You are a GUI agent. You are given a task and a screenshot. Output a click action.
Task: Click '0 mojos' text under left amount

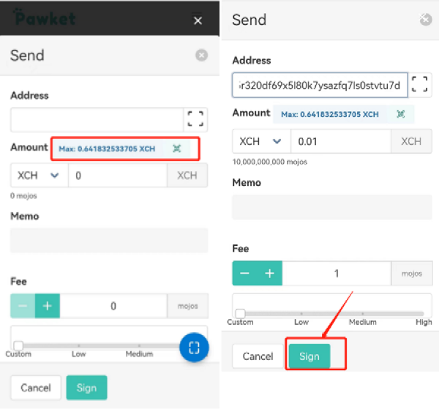[x=23, y=195]
